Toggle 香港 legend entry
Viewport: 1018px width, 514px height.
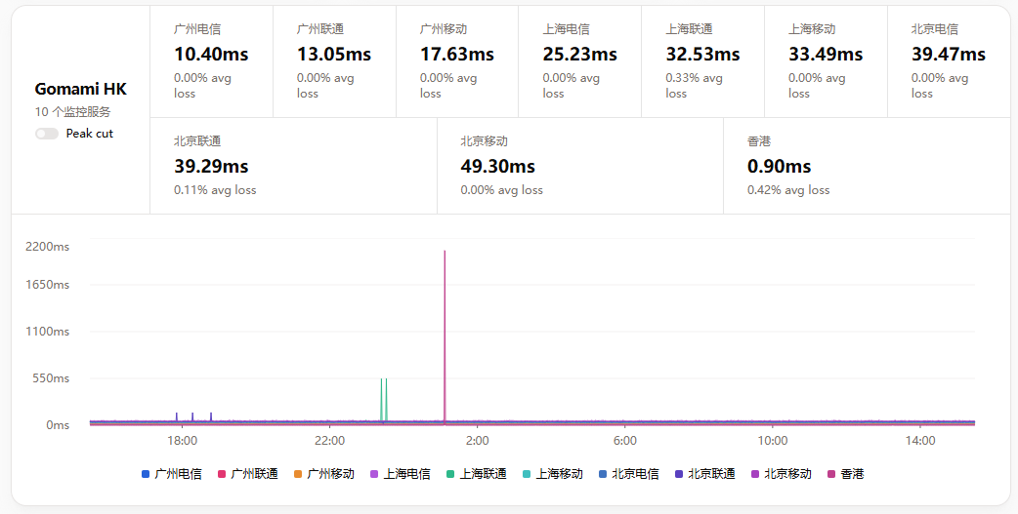846,474
